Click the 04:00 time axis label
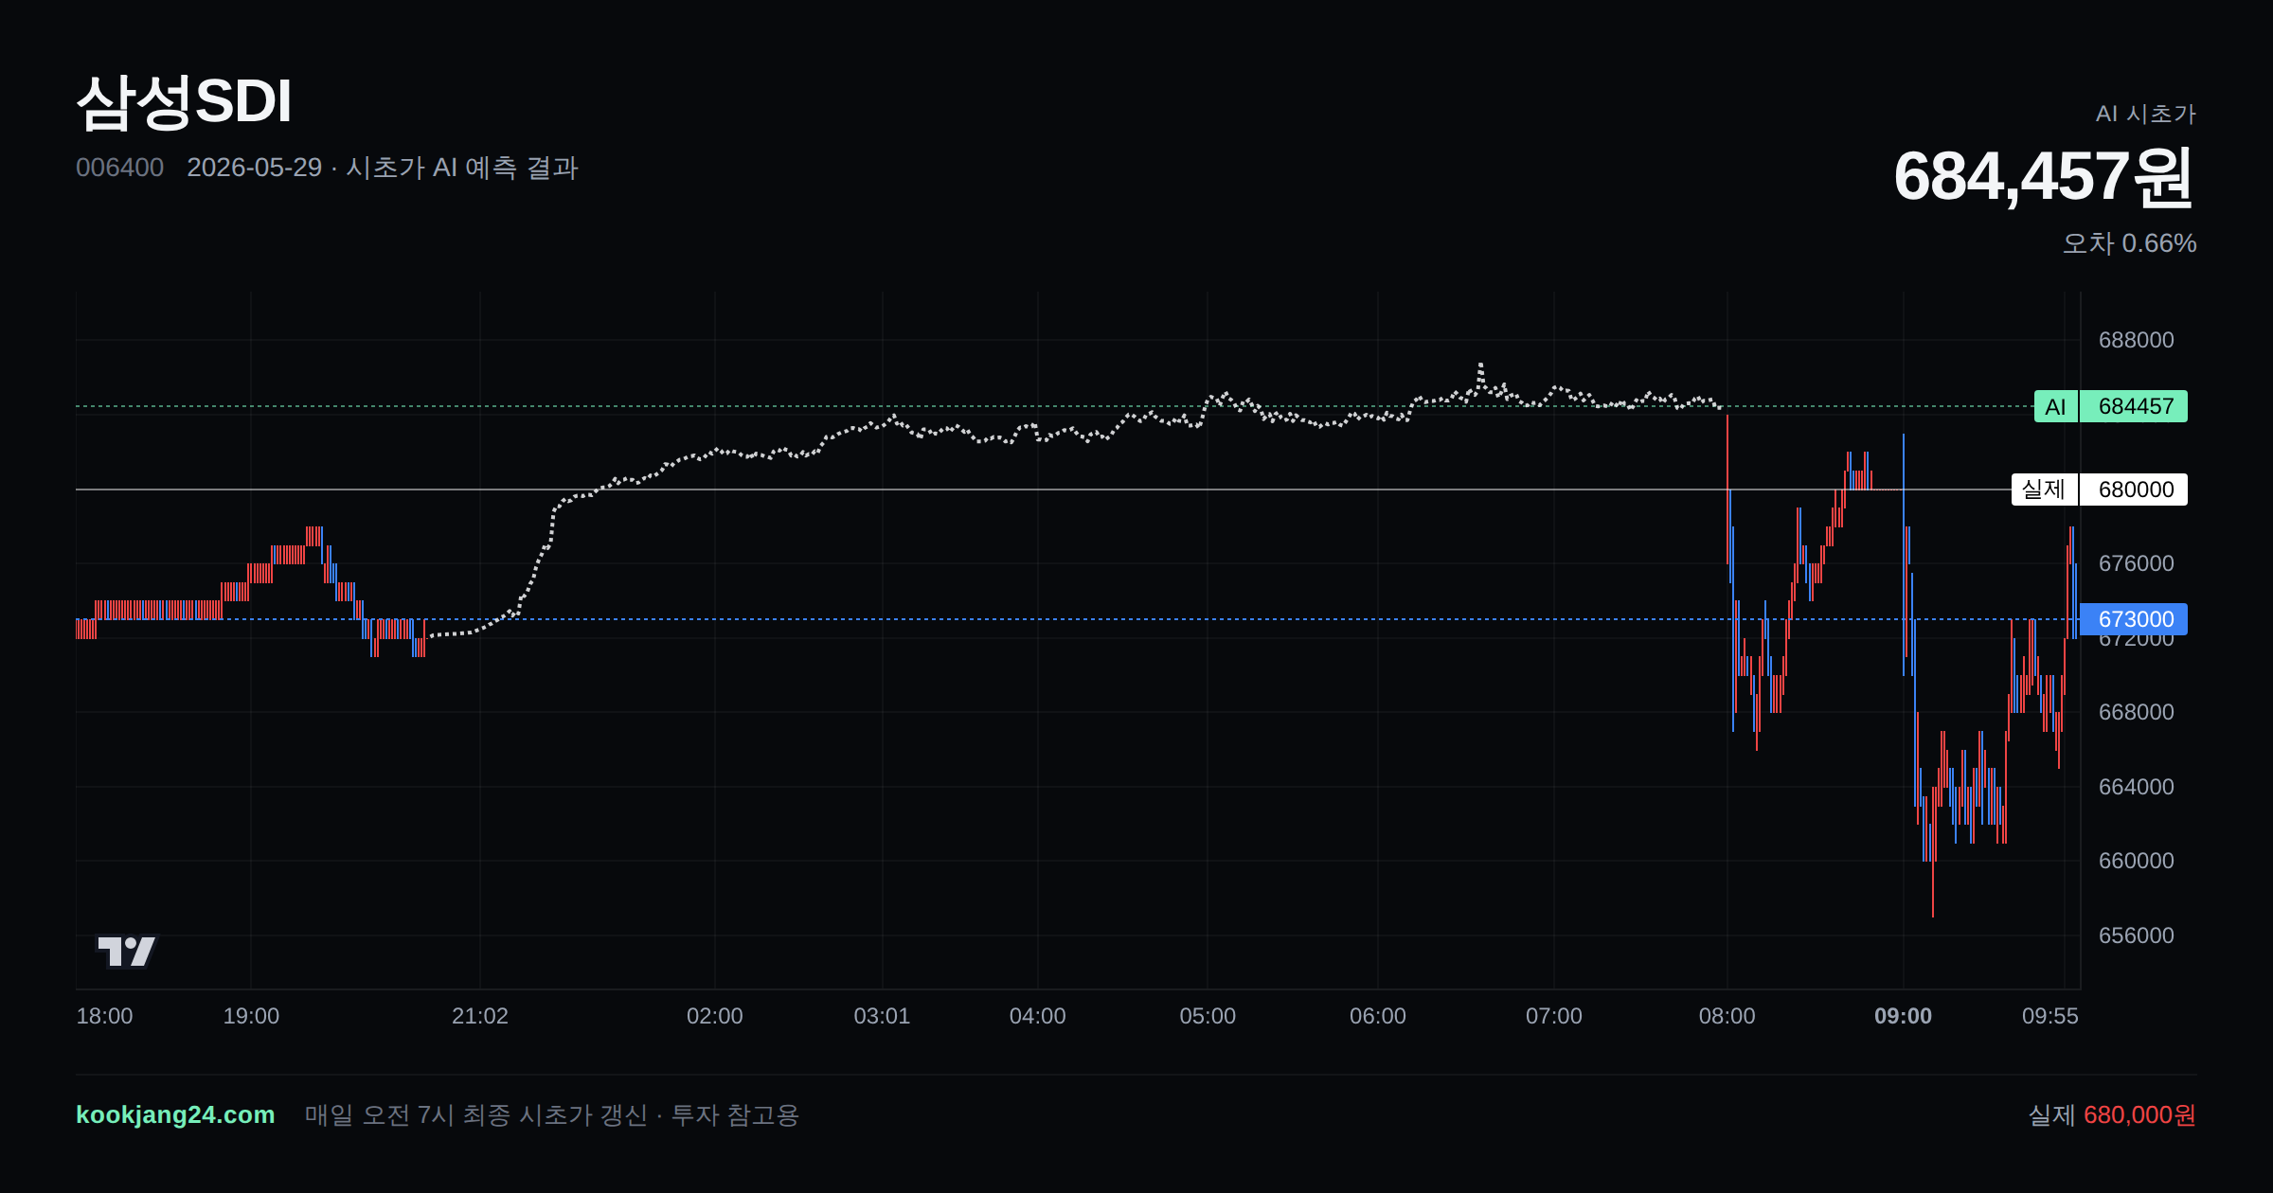Image resolution: width=2273 pixels, height=1193 pixels. [x=1038, y=1016]
